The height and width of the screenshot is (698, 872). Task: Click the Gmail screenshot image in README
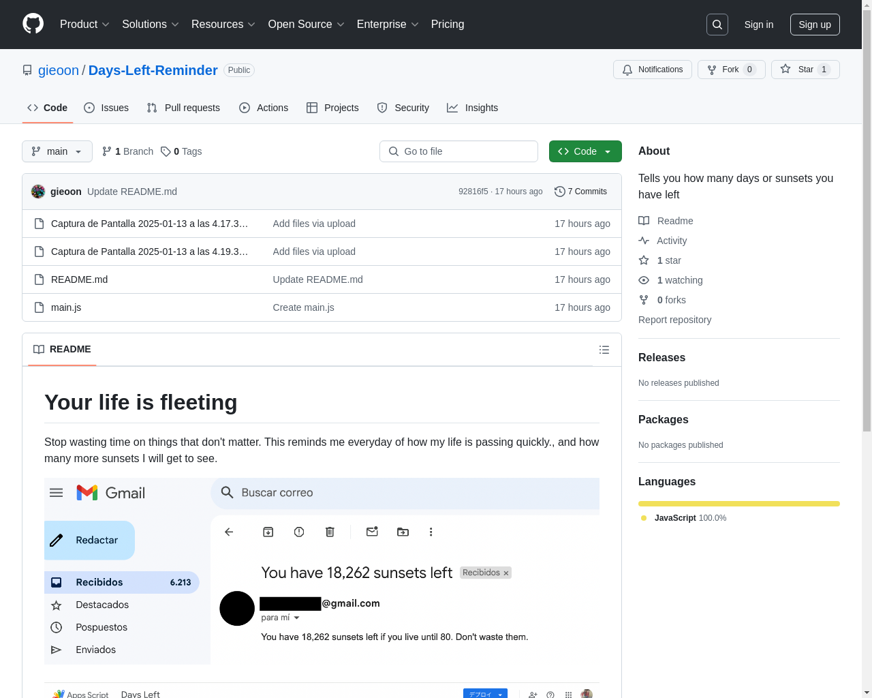tap(322, 571)
